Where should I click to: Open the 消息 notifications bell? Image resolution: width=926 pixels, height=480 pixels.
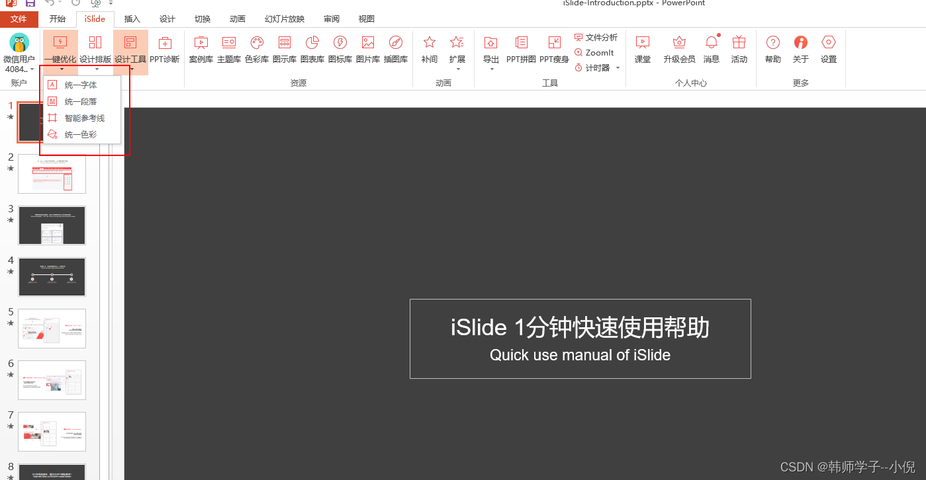pos(712,43)
